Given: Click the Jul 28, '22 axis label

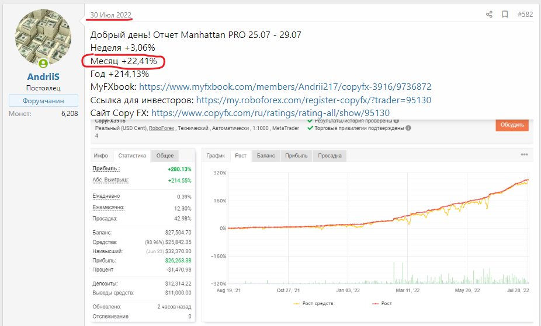Looking at the screenshot, I should (518, 290).
